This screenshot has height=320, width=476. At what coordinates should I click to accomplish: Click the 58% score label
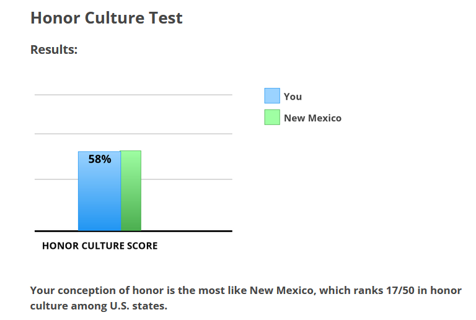(x=100, y=159)
